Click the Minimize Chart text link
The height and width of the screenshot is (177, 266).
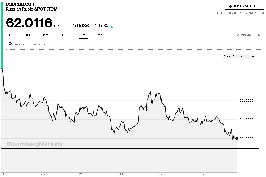click(x=252, y=35)
